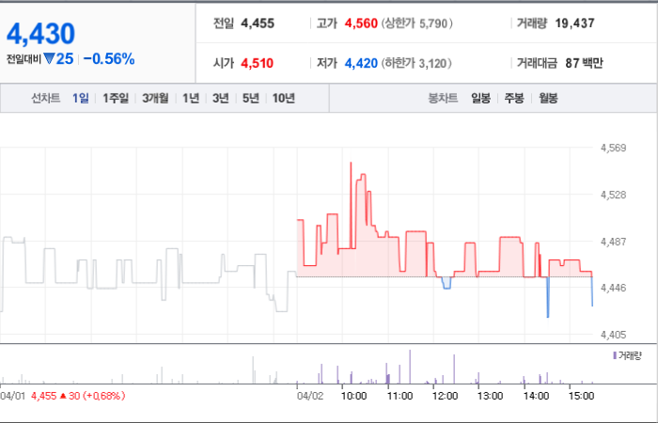
Task: Click the 하한가 3,120 text
Action: pos(416,63)
